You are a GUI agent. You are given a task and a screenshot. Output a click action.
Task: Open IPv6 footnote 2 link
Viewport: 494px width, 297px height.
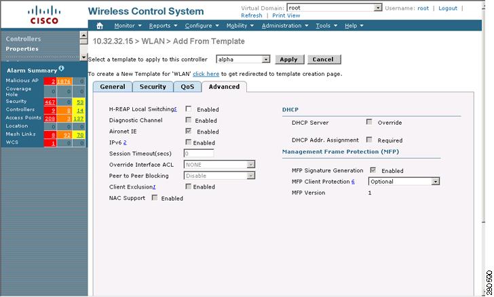(x=125, y=142)
